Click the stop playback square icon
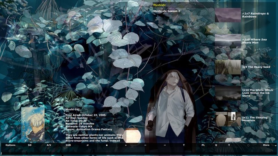The image size is (278, 156). coord(107,145)
